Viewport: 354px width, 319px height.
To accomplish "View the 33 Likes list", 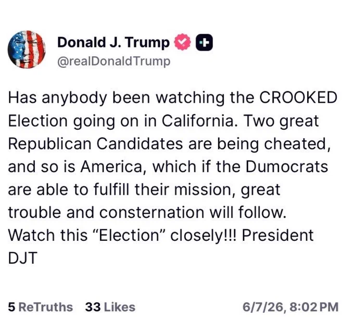I will (x=110, y=307).
